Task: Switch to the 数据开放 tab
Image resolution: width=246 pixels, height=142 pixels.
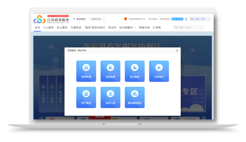Action: tap(144, 28)
